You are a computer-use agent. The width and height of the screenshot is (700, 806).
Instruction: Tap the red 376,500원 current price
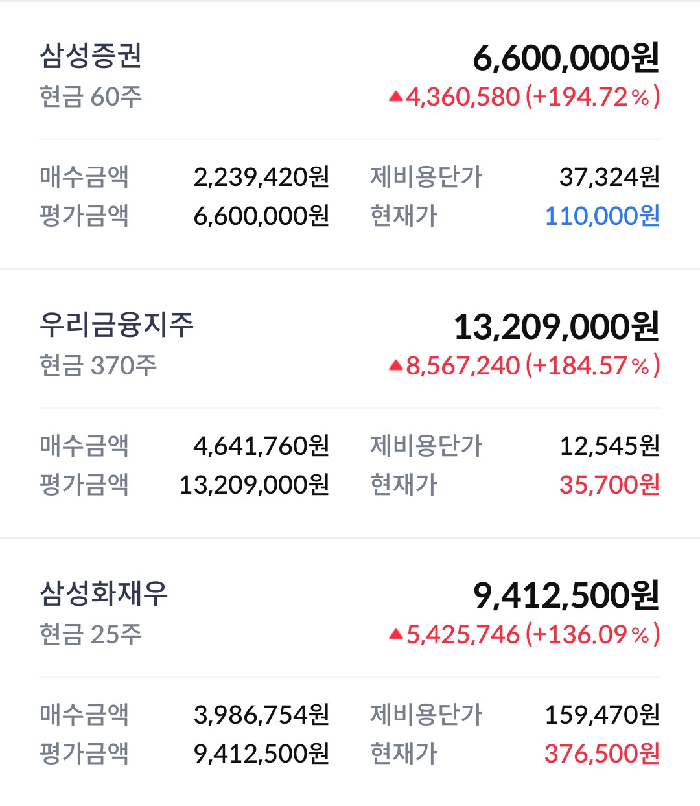coord(602,754)
